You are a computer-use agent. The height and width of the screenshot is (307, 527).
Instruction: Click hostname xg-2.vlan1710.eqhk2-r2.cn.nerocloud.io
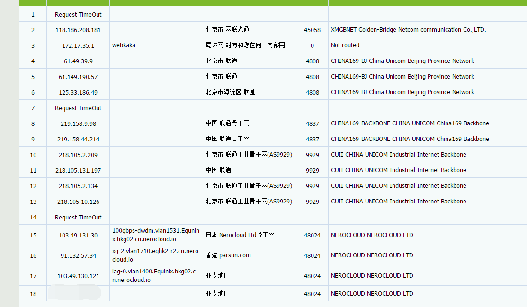(x=155, y=255)
